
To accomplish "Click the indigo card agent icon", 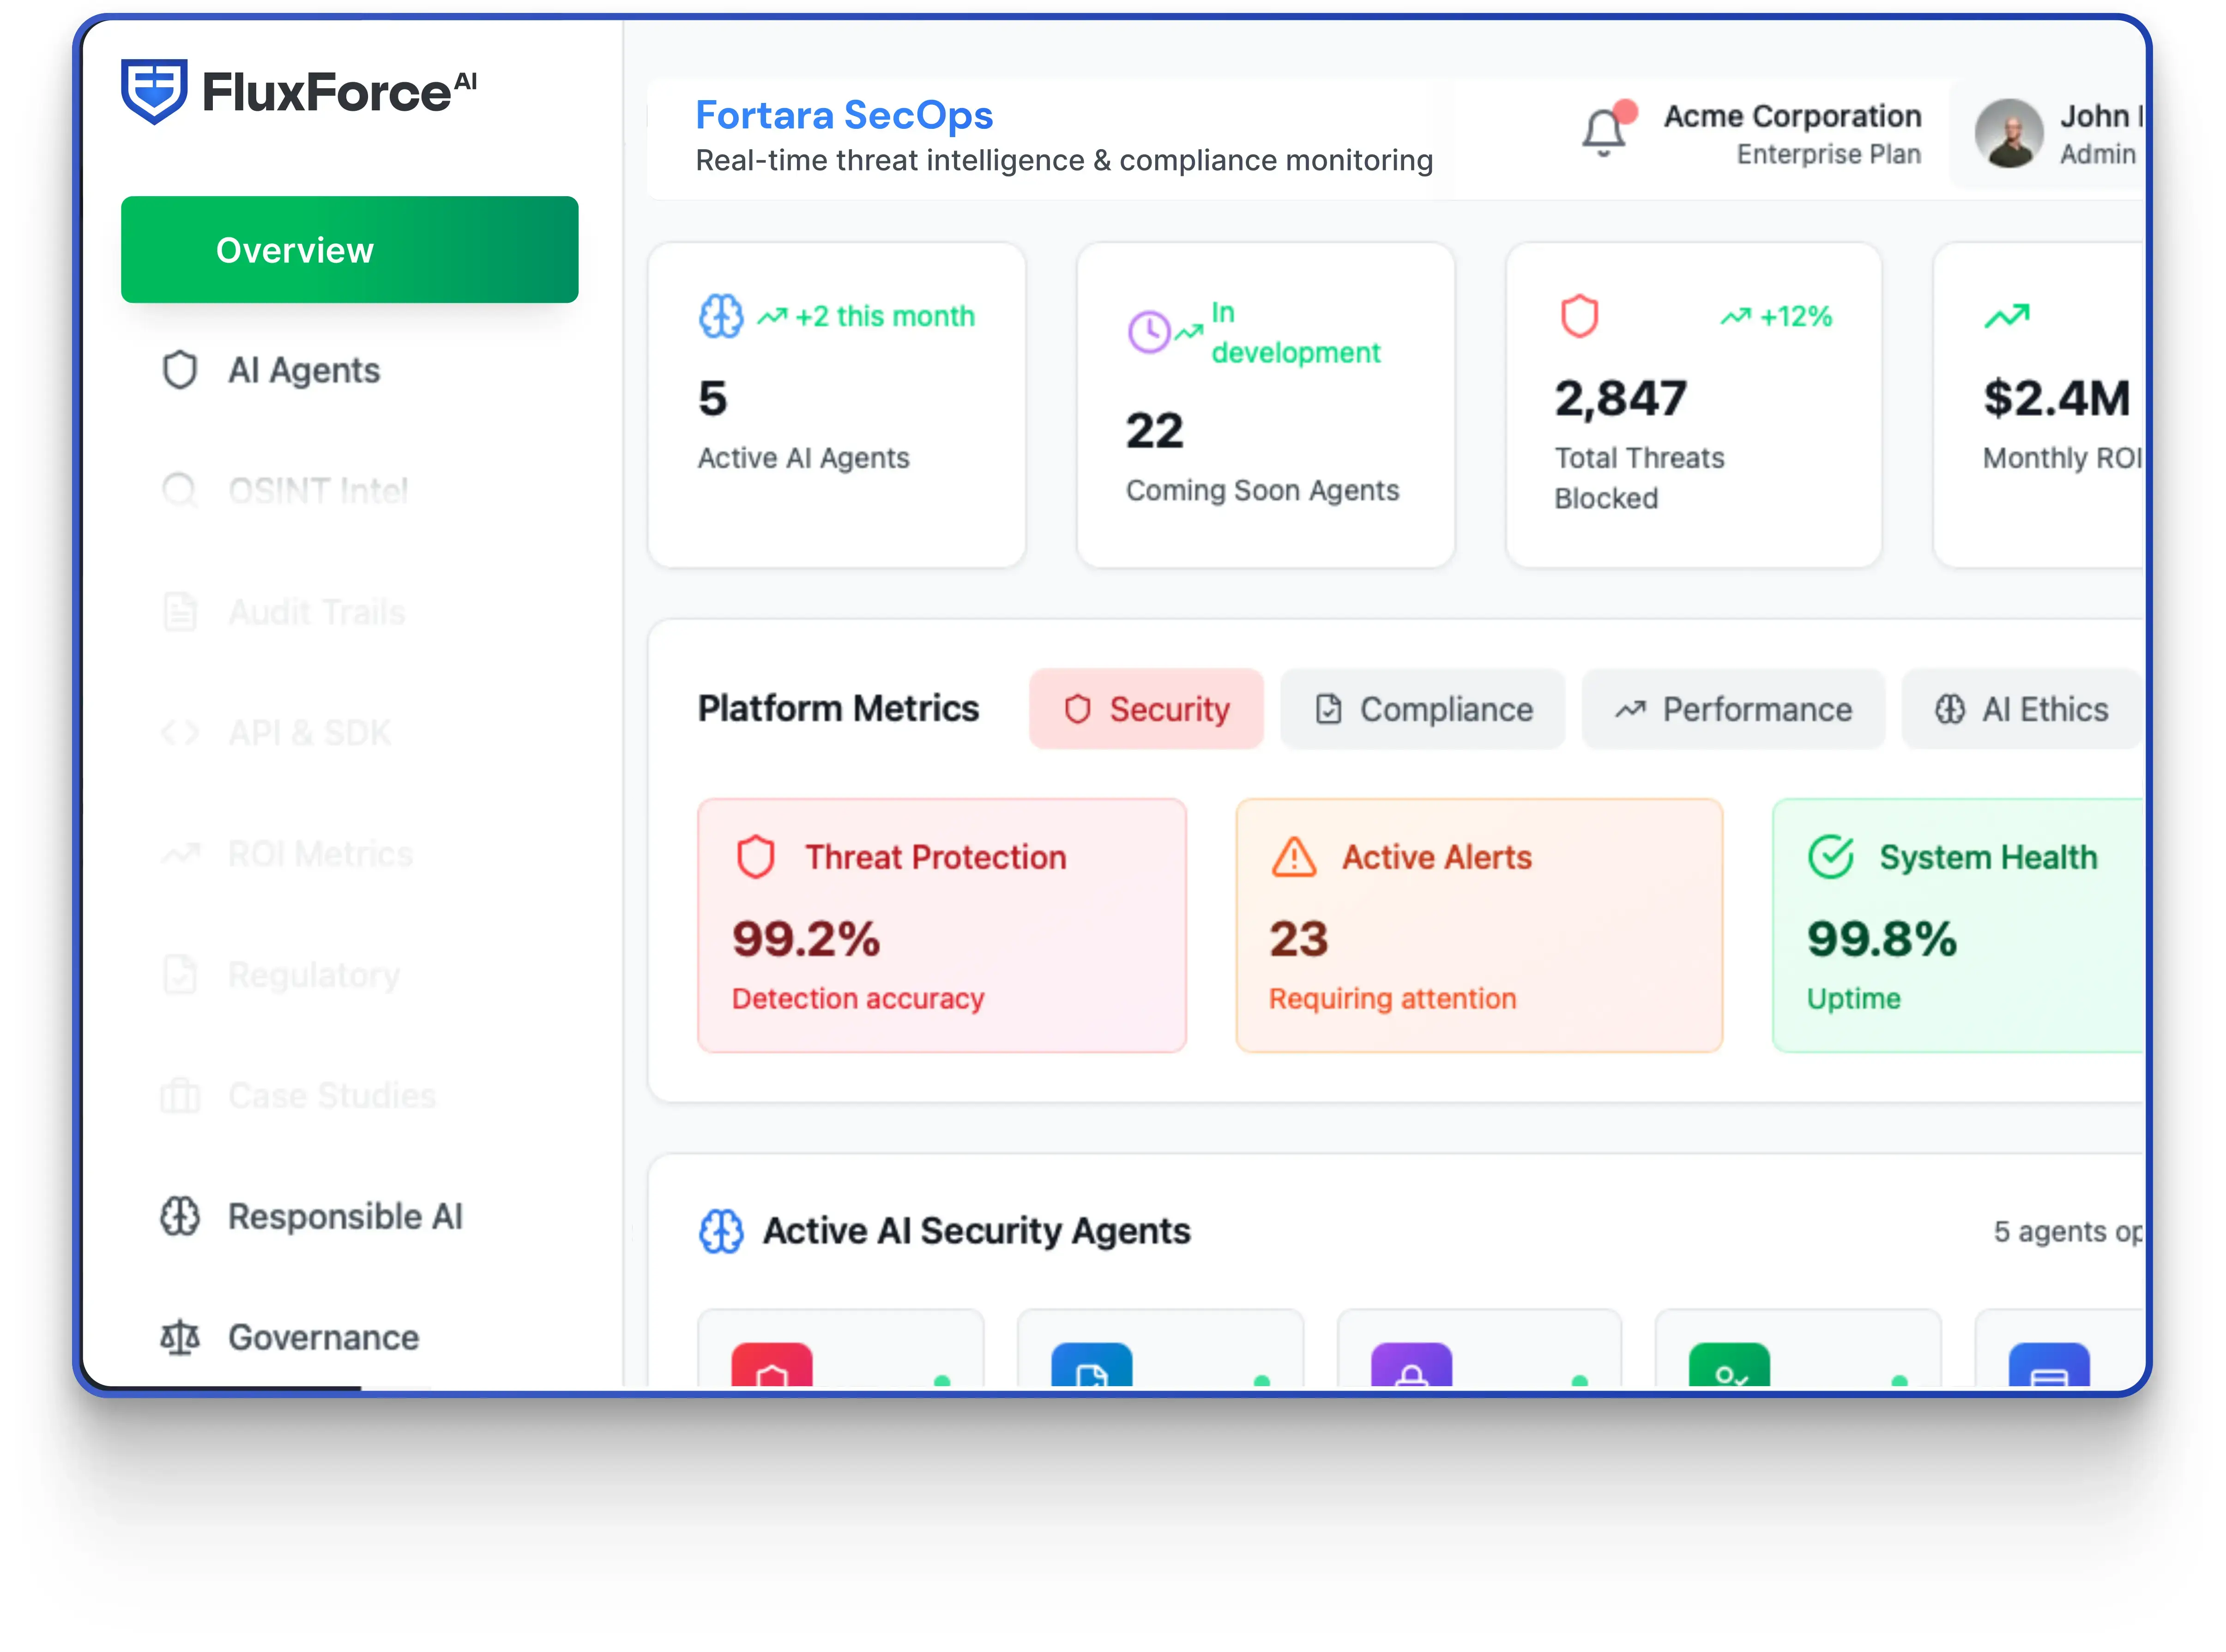I will tap(2049, 1365).
